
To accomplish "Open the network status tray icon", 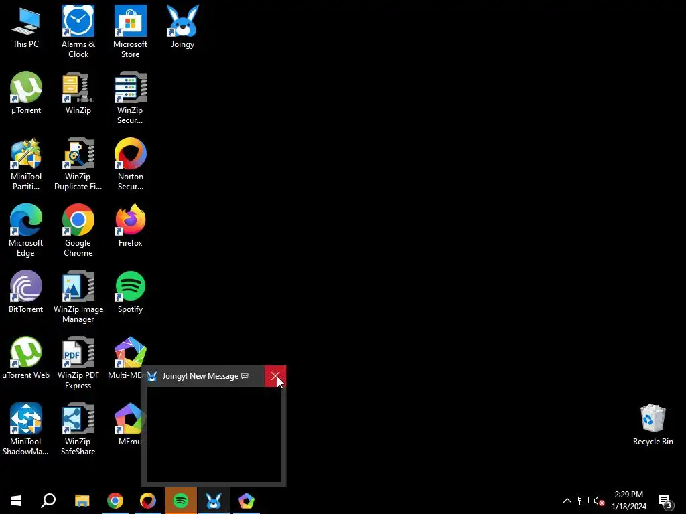I will point(584,501).
